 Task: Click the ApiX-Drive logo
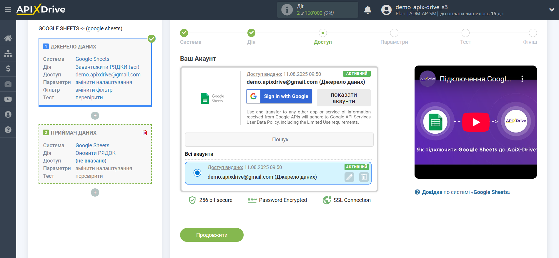click(x=41, y=9)
